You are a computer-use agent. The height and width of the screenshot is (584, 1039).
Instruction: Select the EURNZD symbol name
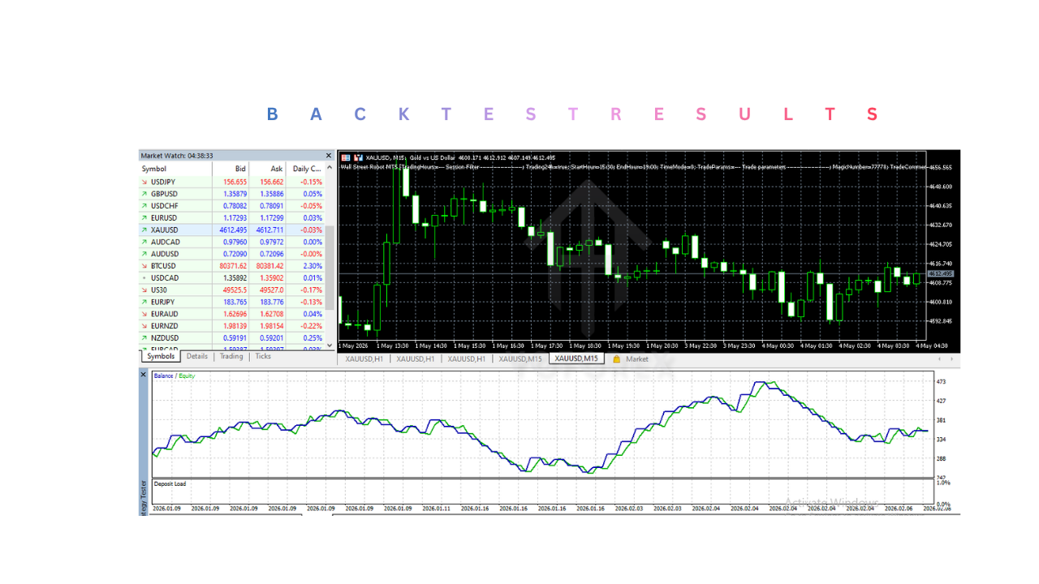[x=165, y=325]
